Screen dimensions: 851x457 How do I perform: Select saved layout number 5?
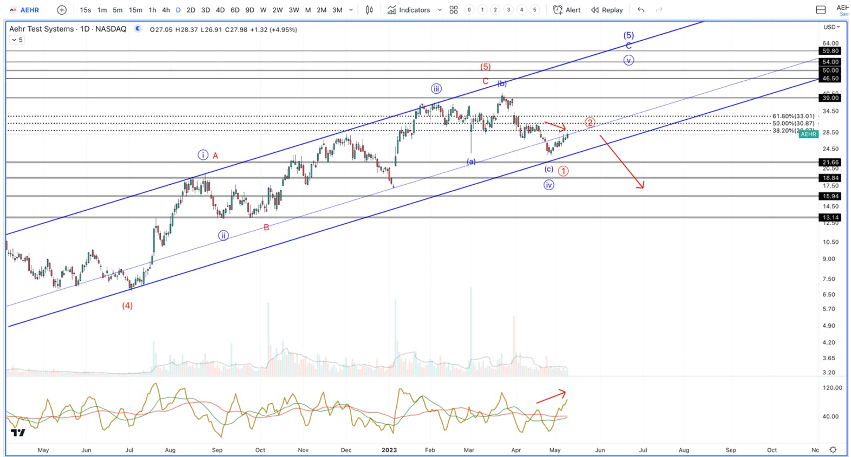click(534, 10)
